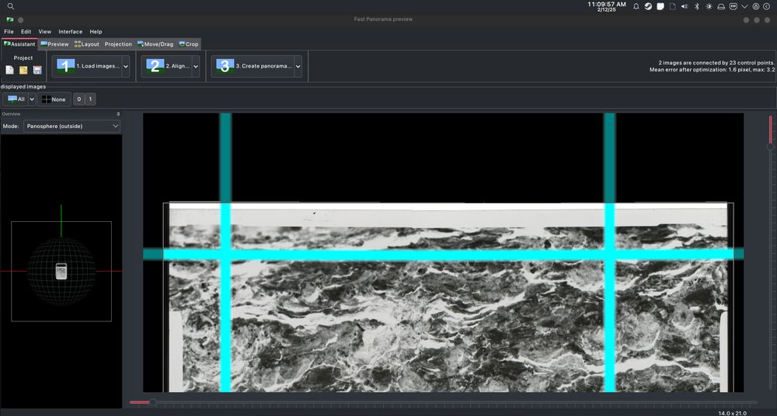Open a project with the yellow folder icon
777x416 pixels.
click(x=23, y=71)
